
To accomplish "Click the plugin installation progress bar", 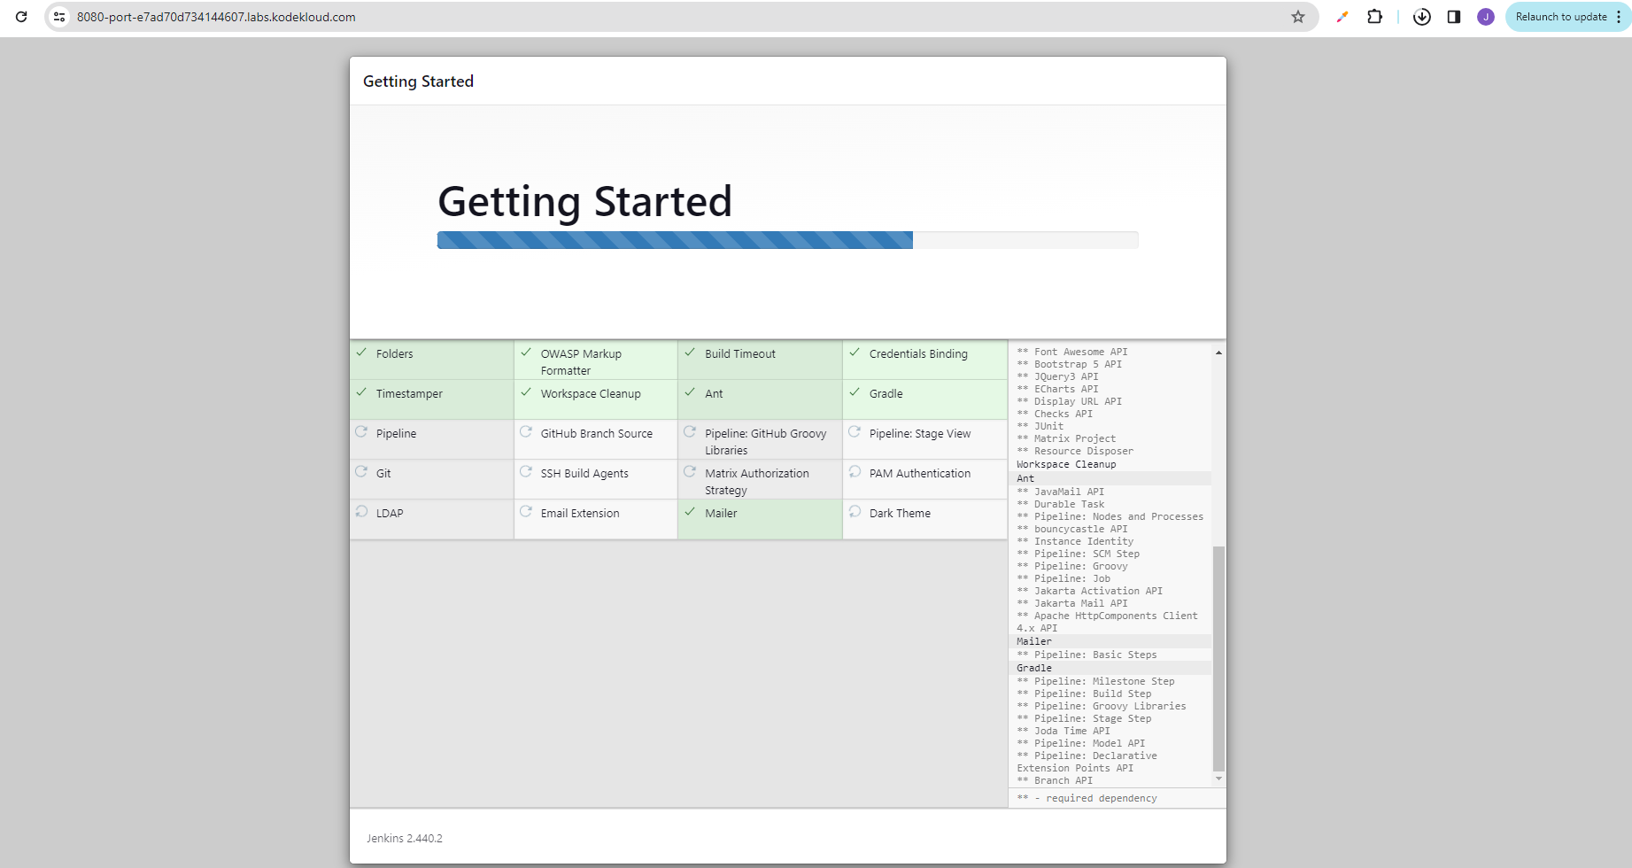I will 788,240.
